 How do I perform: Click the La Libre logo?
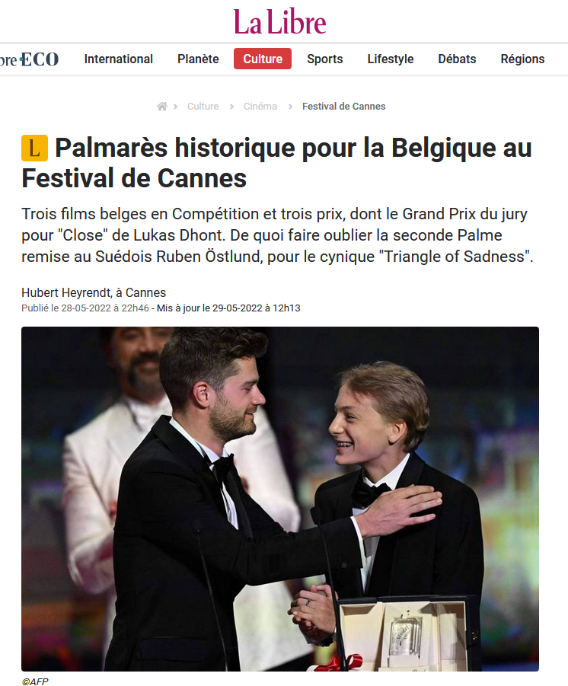(x=279, y=22)
